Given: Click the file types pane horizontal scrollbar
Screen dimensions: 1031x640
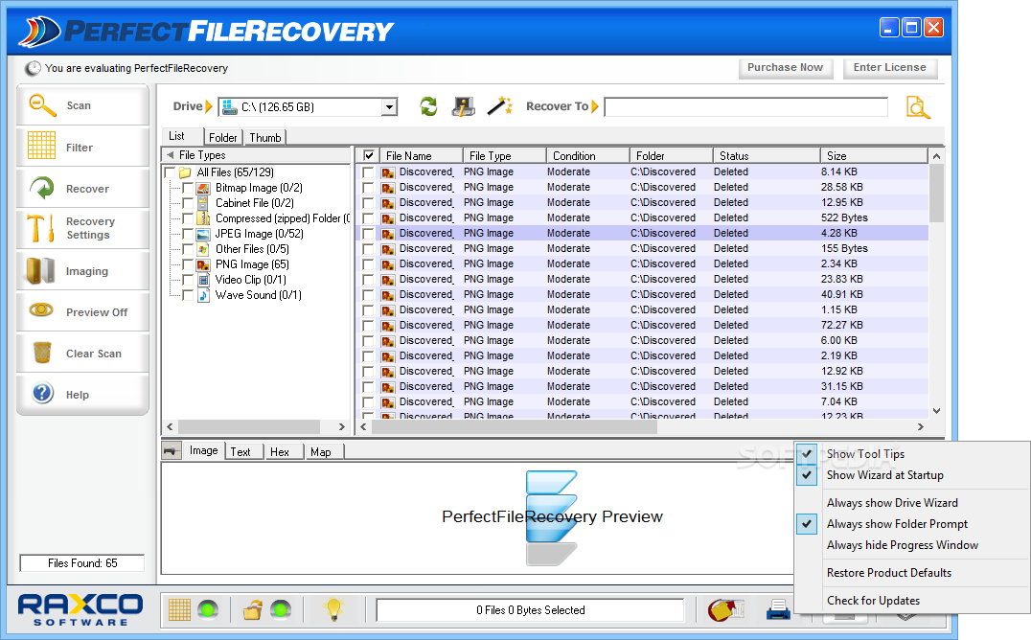Looking at the screenshot, I should pos(255,427).
